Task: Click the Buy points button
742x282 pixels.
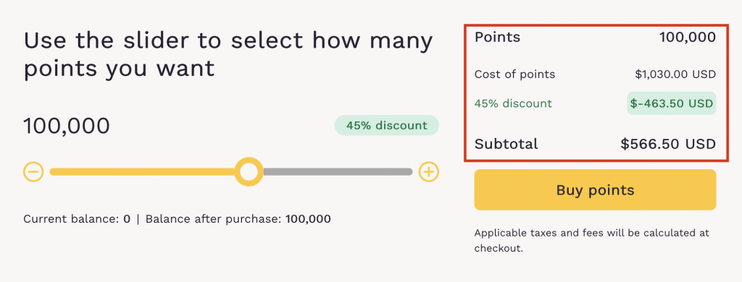Action: 595,190
